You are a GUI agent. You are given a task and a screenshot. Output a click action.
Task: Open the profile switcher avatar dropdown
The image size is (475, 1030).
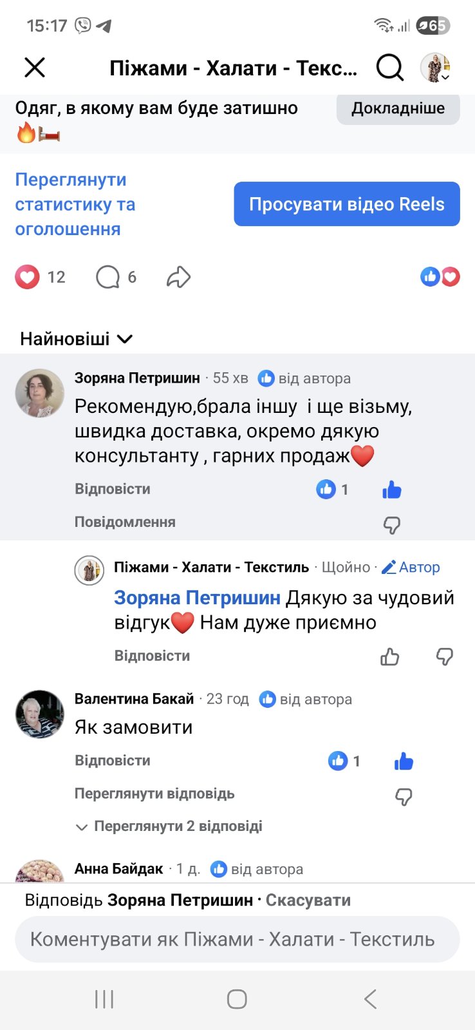[x=435, y=68]
